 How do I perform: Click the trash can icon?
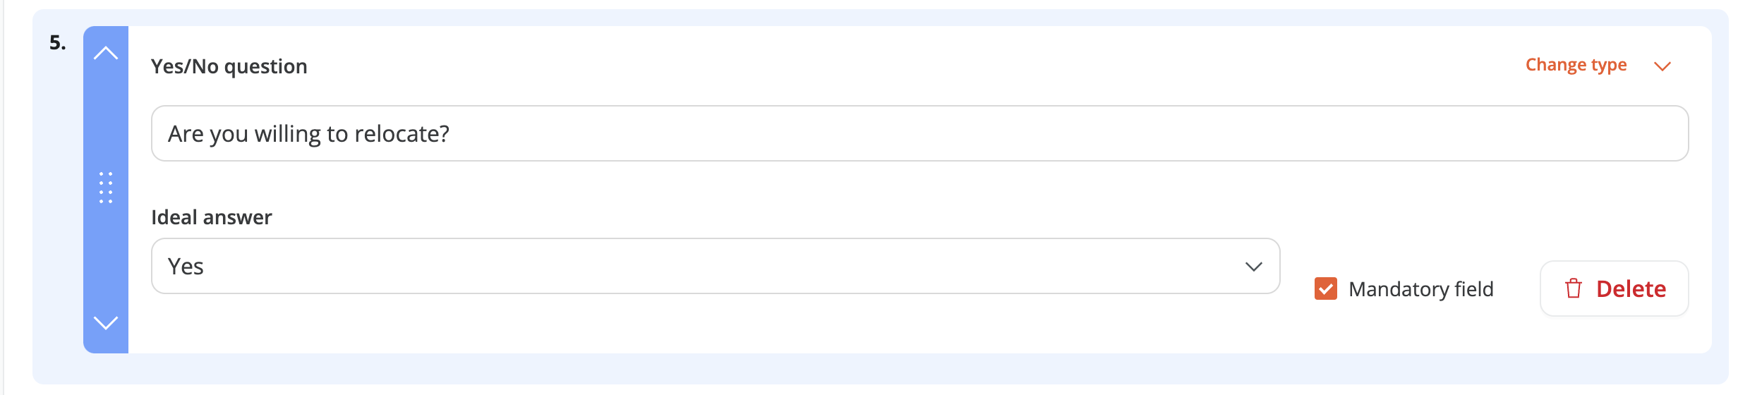coord(1574,288)
